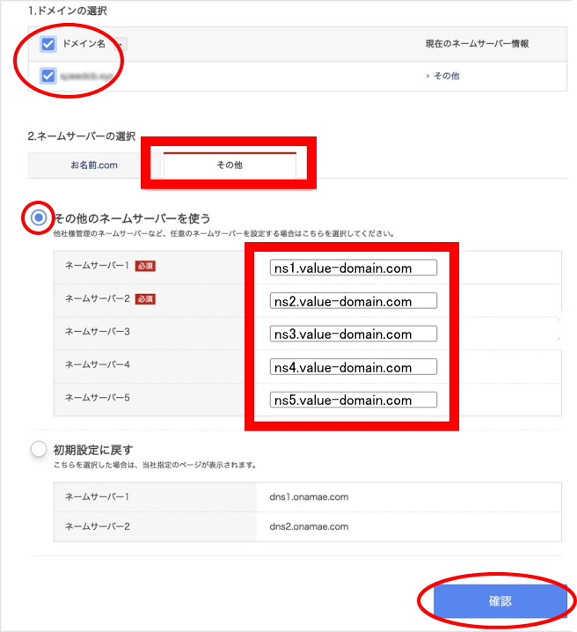Uncheck the blurred domain row checkbox
The image size is (577, 632).
point(49,77)
